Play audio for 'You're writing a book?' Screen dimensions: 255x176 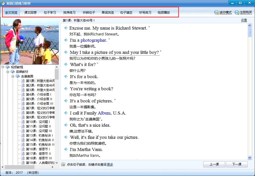tap(66, 89)
